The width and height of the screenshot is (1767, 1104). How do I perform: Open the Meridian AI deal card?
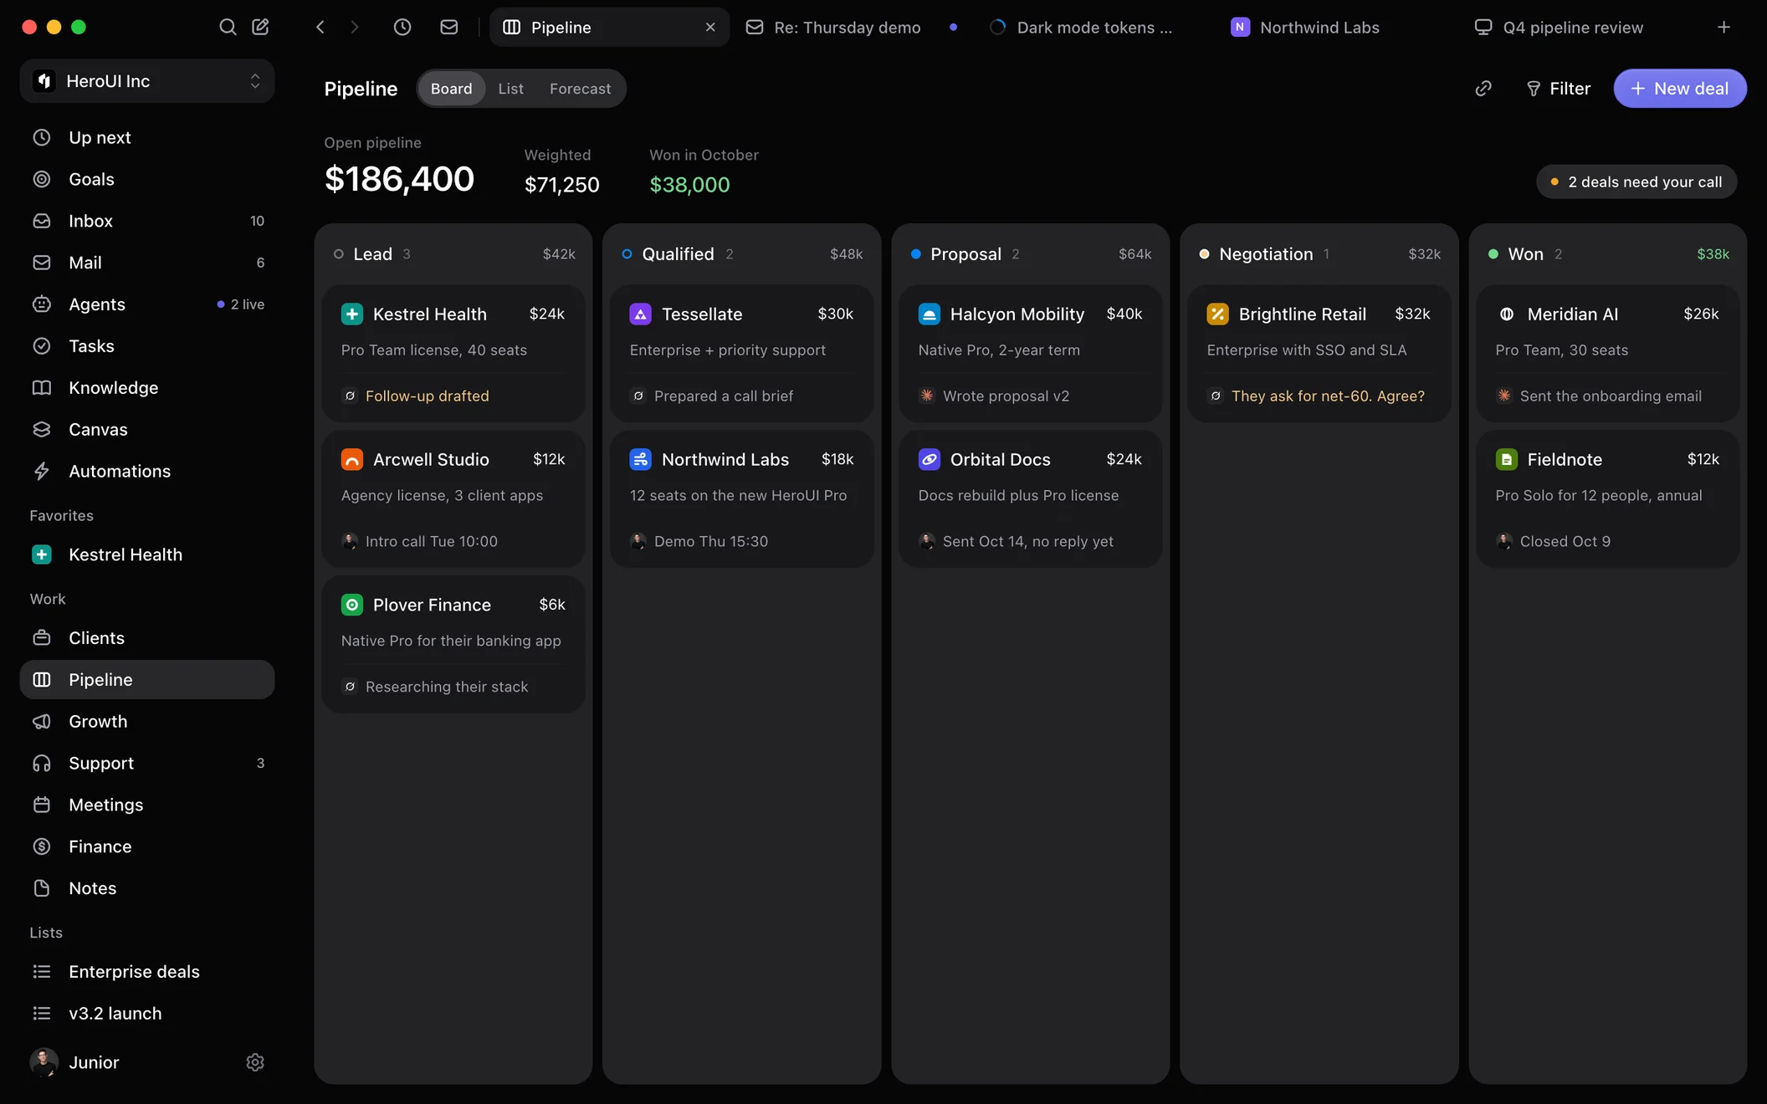coord(1608,353)
